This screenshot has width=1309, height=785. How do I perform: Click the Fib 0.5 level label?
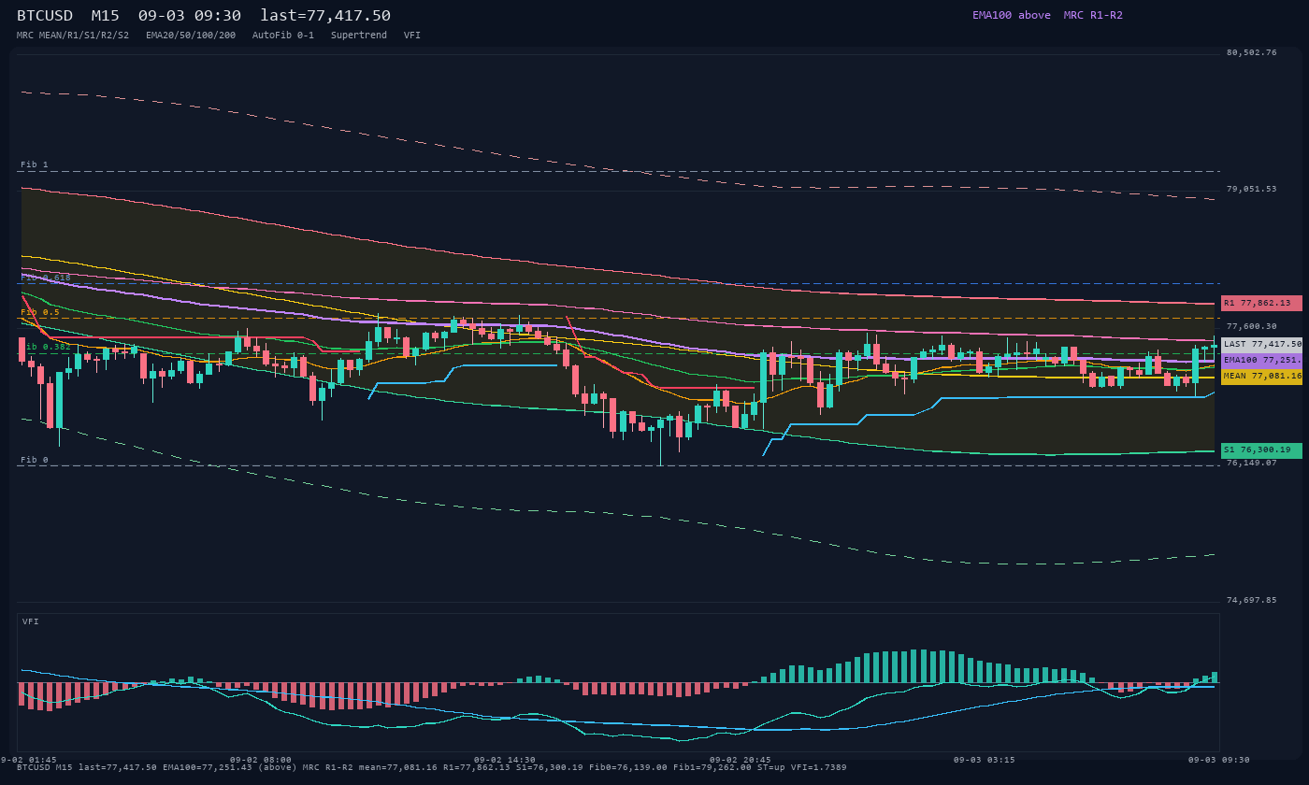[x=40, y=312]
